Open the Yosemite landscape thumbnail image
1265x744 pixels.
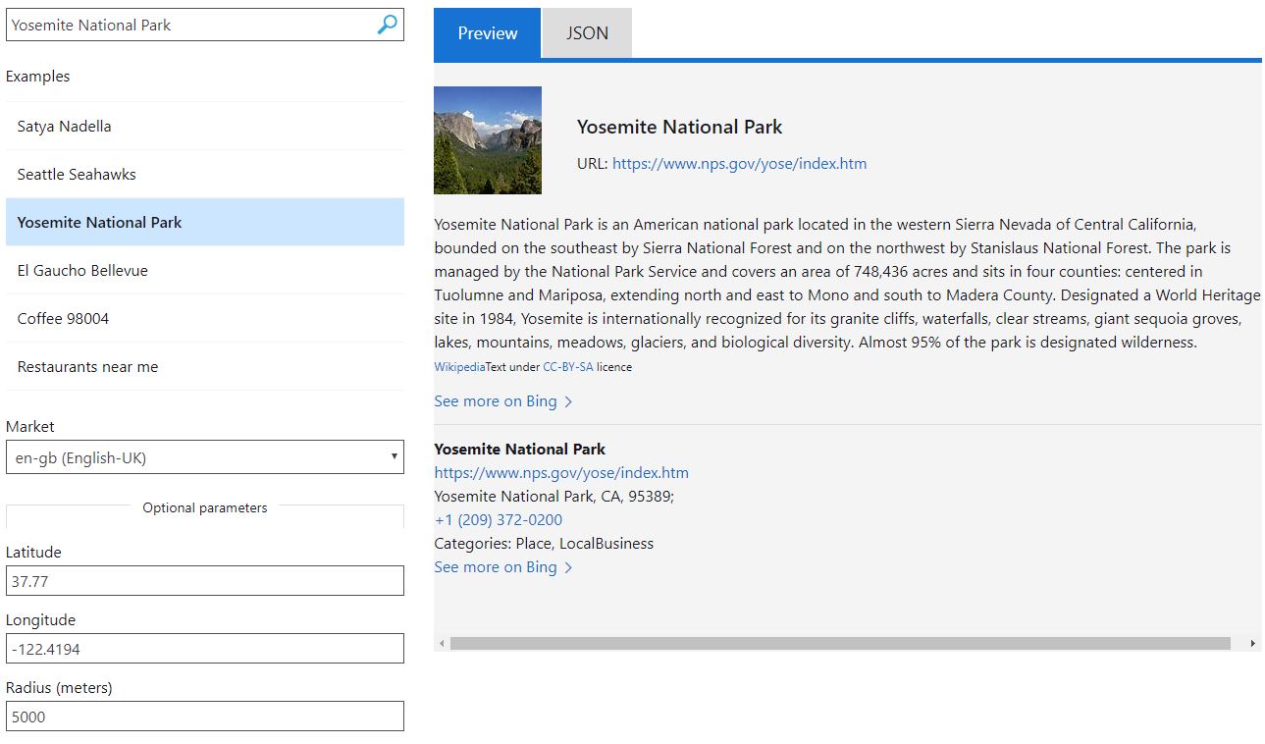coord(488,140)
